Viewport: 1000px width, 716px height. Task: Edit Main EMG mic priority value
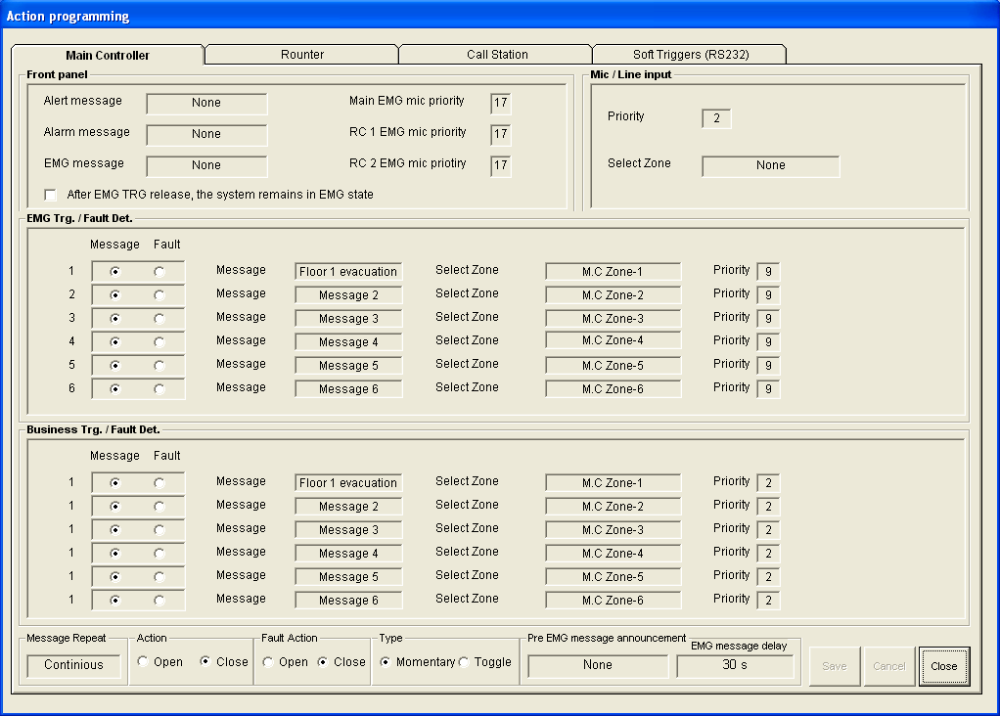501,104
